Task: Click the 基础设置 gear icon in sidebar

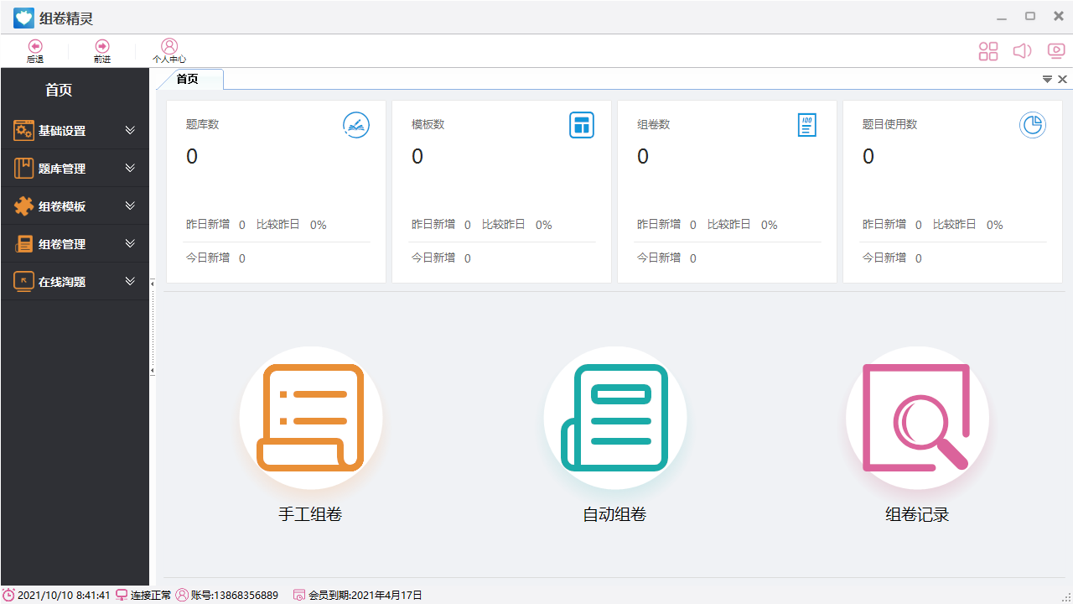Action: 23,131
